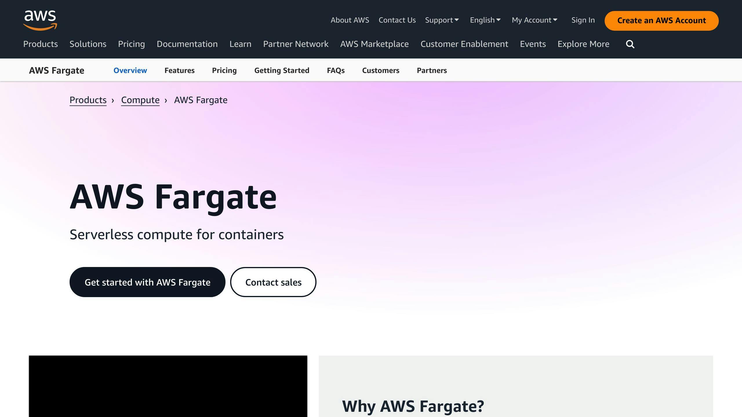Click the Contact sales button
742x417 pixels.
point(273,282)
